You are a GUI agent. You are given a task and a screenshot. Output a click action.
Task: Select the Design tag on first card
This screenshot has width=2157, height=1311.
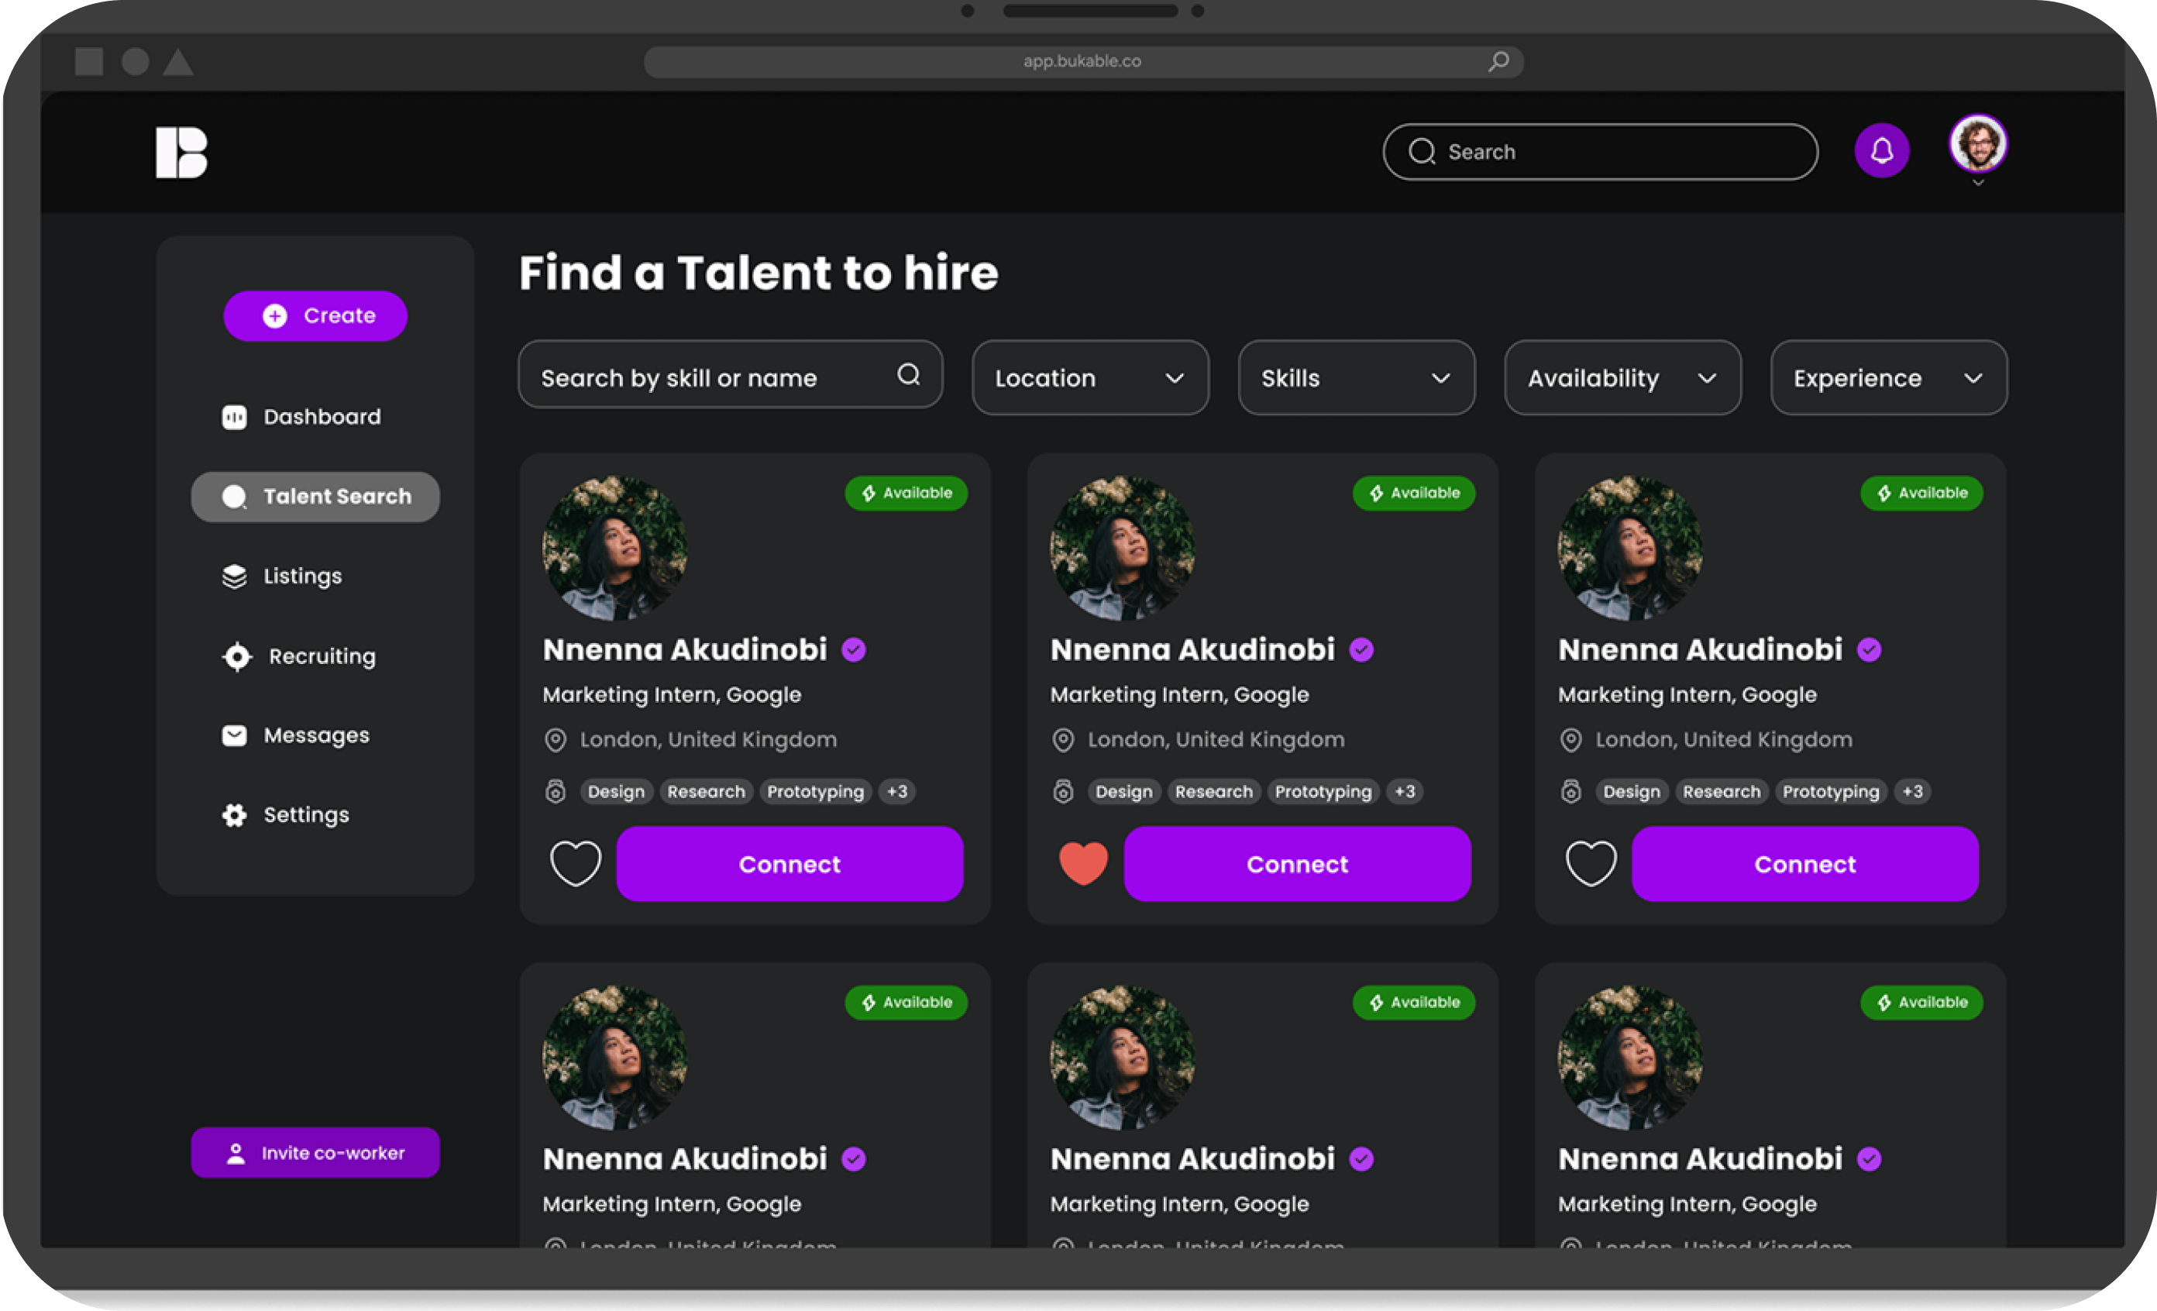[x=616, y=792]
